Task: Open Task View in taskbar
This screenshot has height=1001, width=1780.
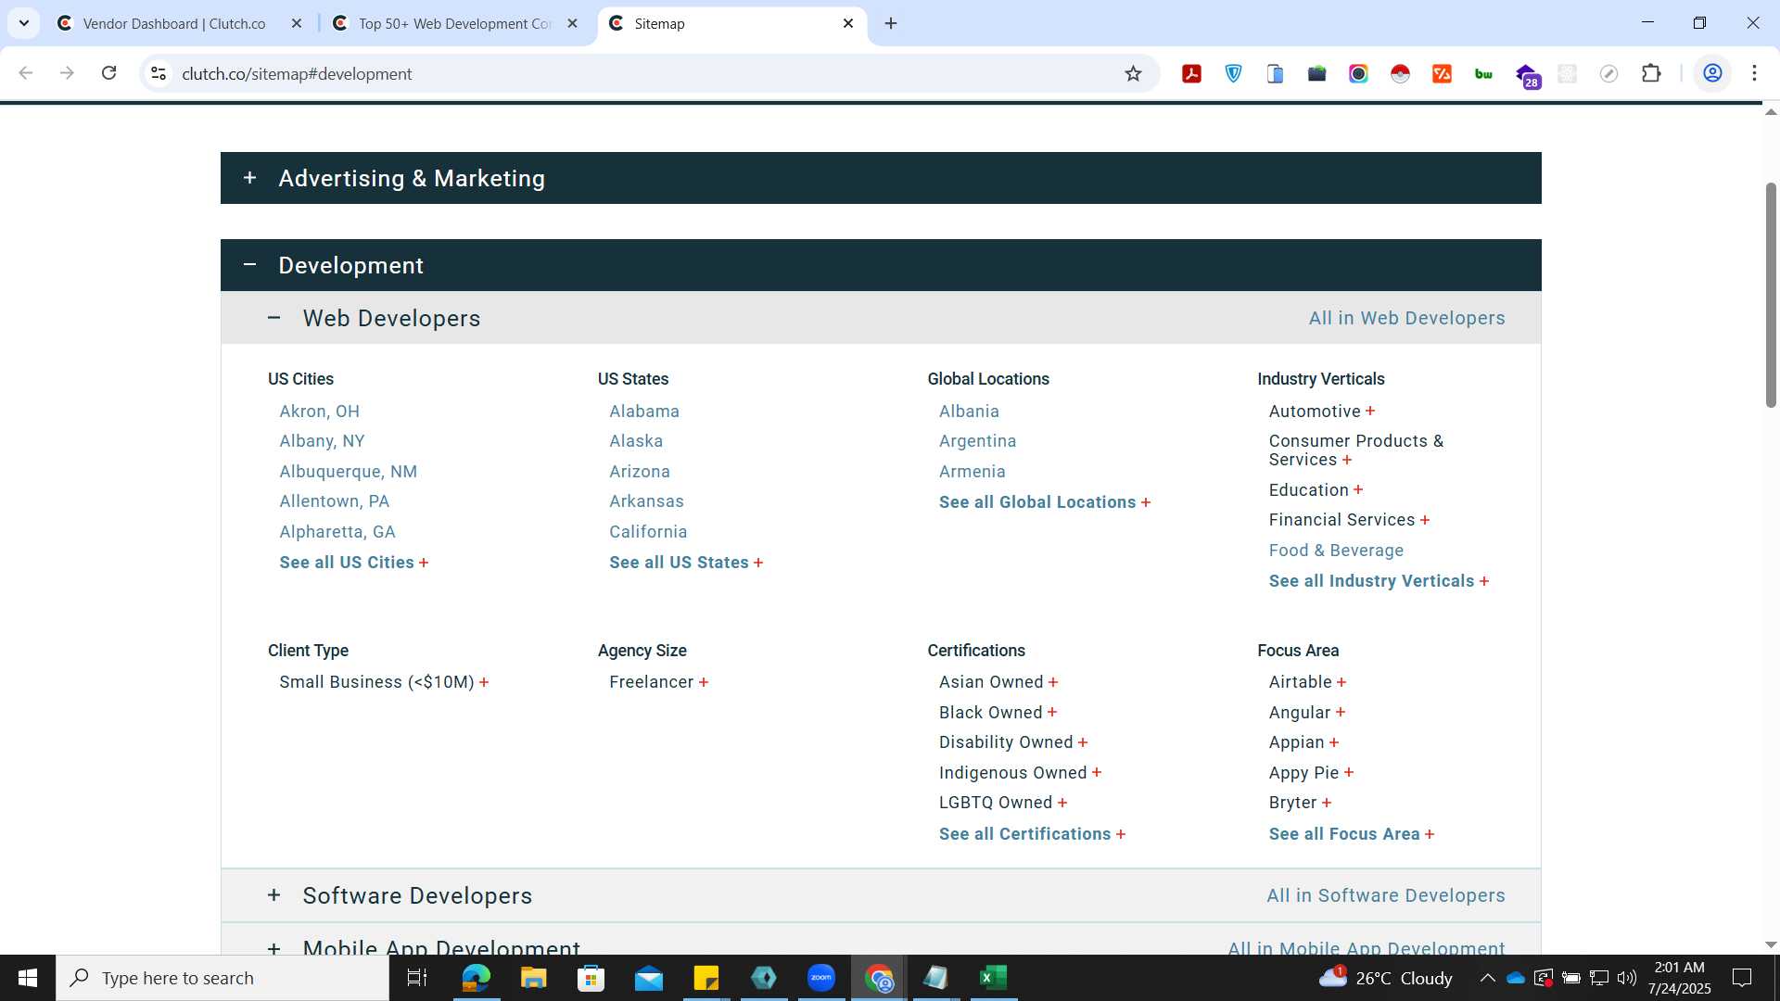Action: click(417, 978)
